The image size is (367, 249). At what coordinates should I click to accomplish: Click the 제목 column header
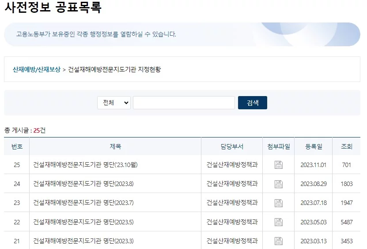pos(115,146)
